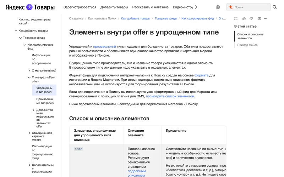Click the magnifier search icon
The width and height of the screenshot is (284, 177).
pos(274,7)
